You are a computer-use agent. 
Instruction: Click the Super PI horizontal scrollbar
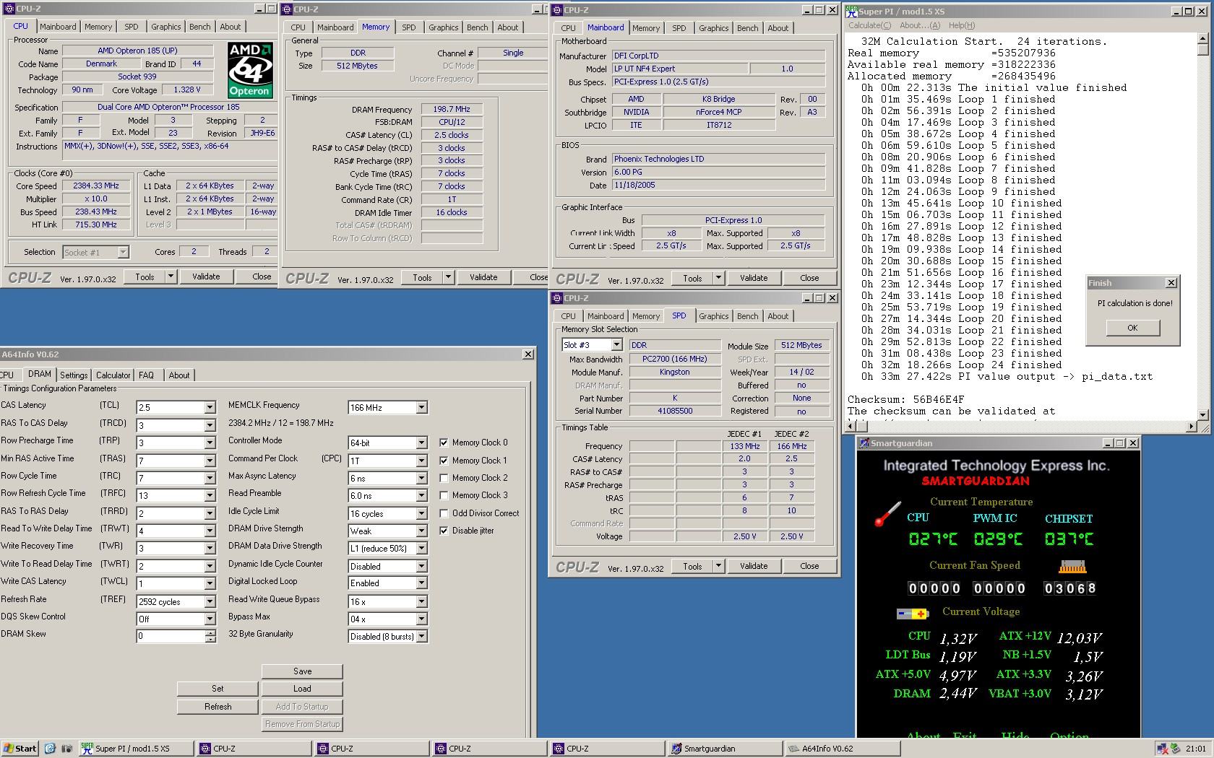[x=1020, y=427]
